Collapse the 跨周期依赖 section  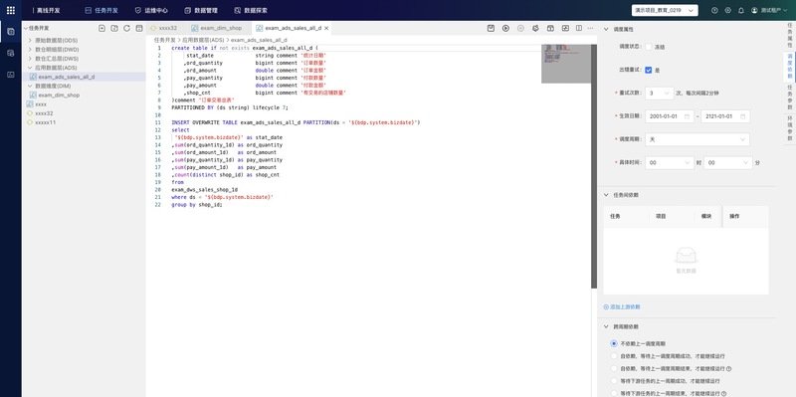pyautogui.click(x=606, y=326)
